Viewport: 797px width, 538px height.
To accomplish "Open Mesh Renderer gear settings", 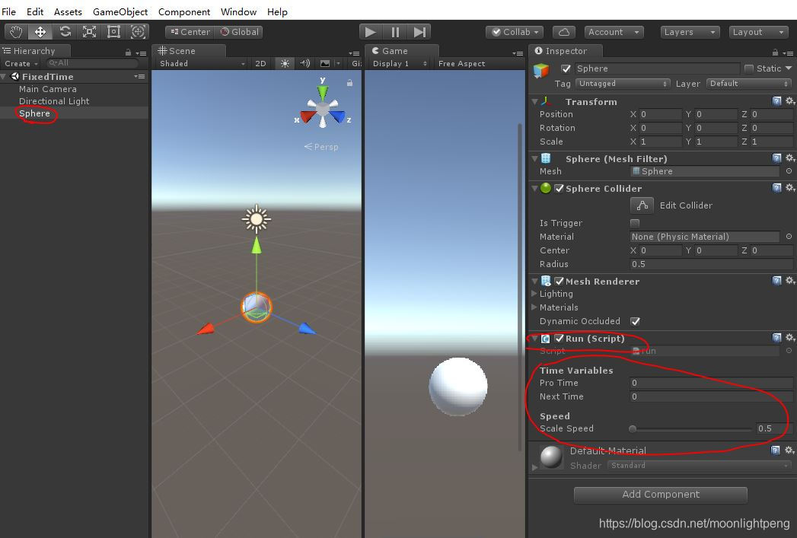I will [x=790, y=281].
